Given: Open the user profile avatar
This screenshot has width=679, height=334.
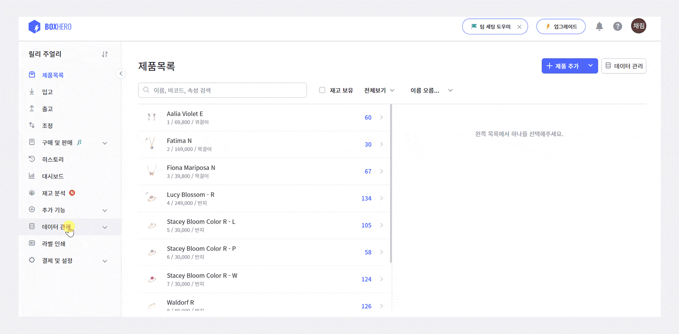Looking at the screenshot, I should [638, 26].
